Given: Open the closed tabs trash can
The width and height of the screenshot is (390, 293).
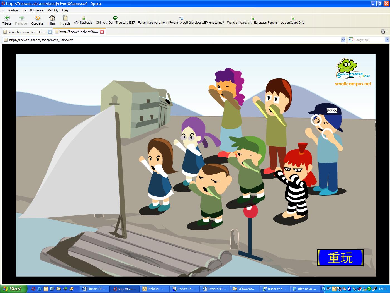Looking at the screenshot, I should point(383,32).
